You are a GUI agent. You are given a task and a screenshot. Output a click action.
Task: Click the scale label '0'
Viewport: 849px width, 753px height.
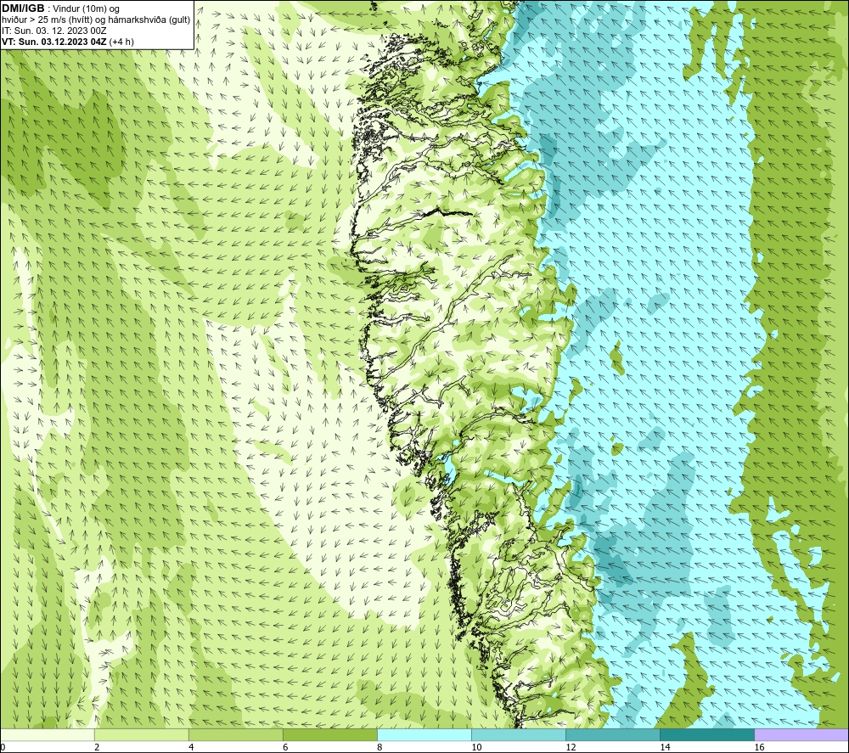pos(3,748)
